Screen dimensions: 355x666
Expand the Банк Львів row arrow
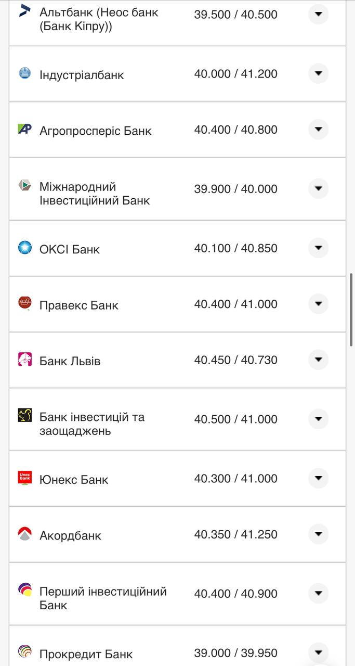pyautogui.click(x=318, y=360)
